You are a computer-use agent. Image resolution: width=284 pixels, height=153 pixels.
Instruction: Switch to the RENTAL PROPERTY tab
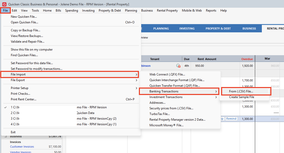pos(273,28)
